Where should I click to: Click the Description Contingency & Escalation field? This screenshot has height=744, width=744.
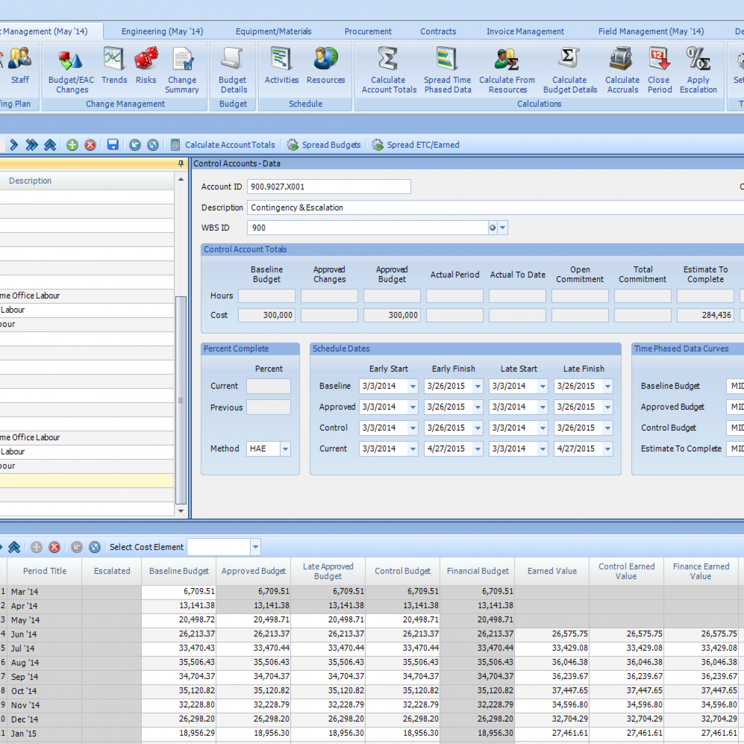pyautogui.click(x=496, y=208)
